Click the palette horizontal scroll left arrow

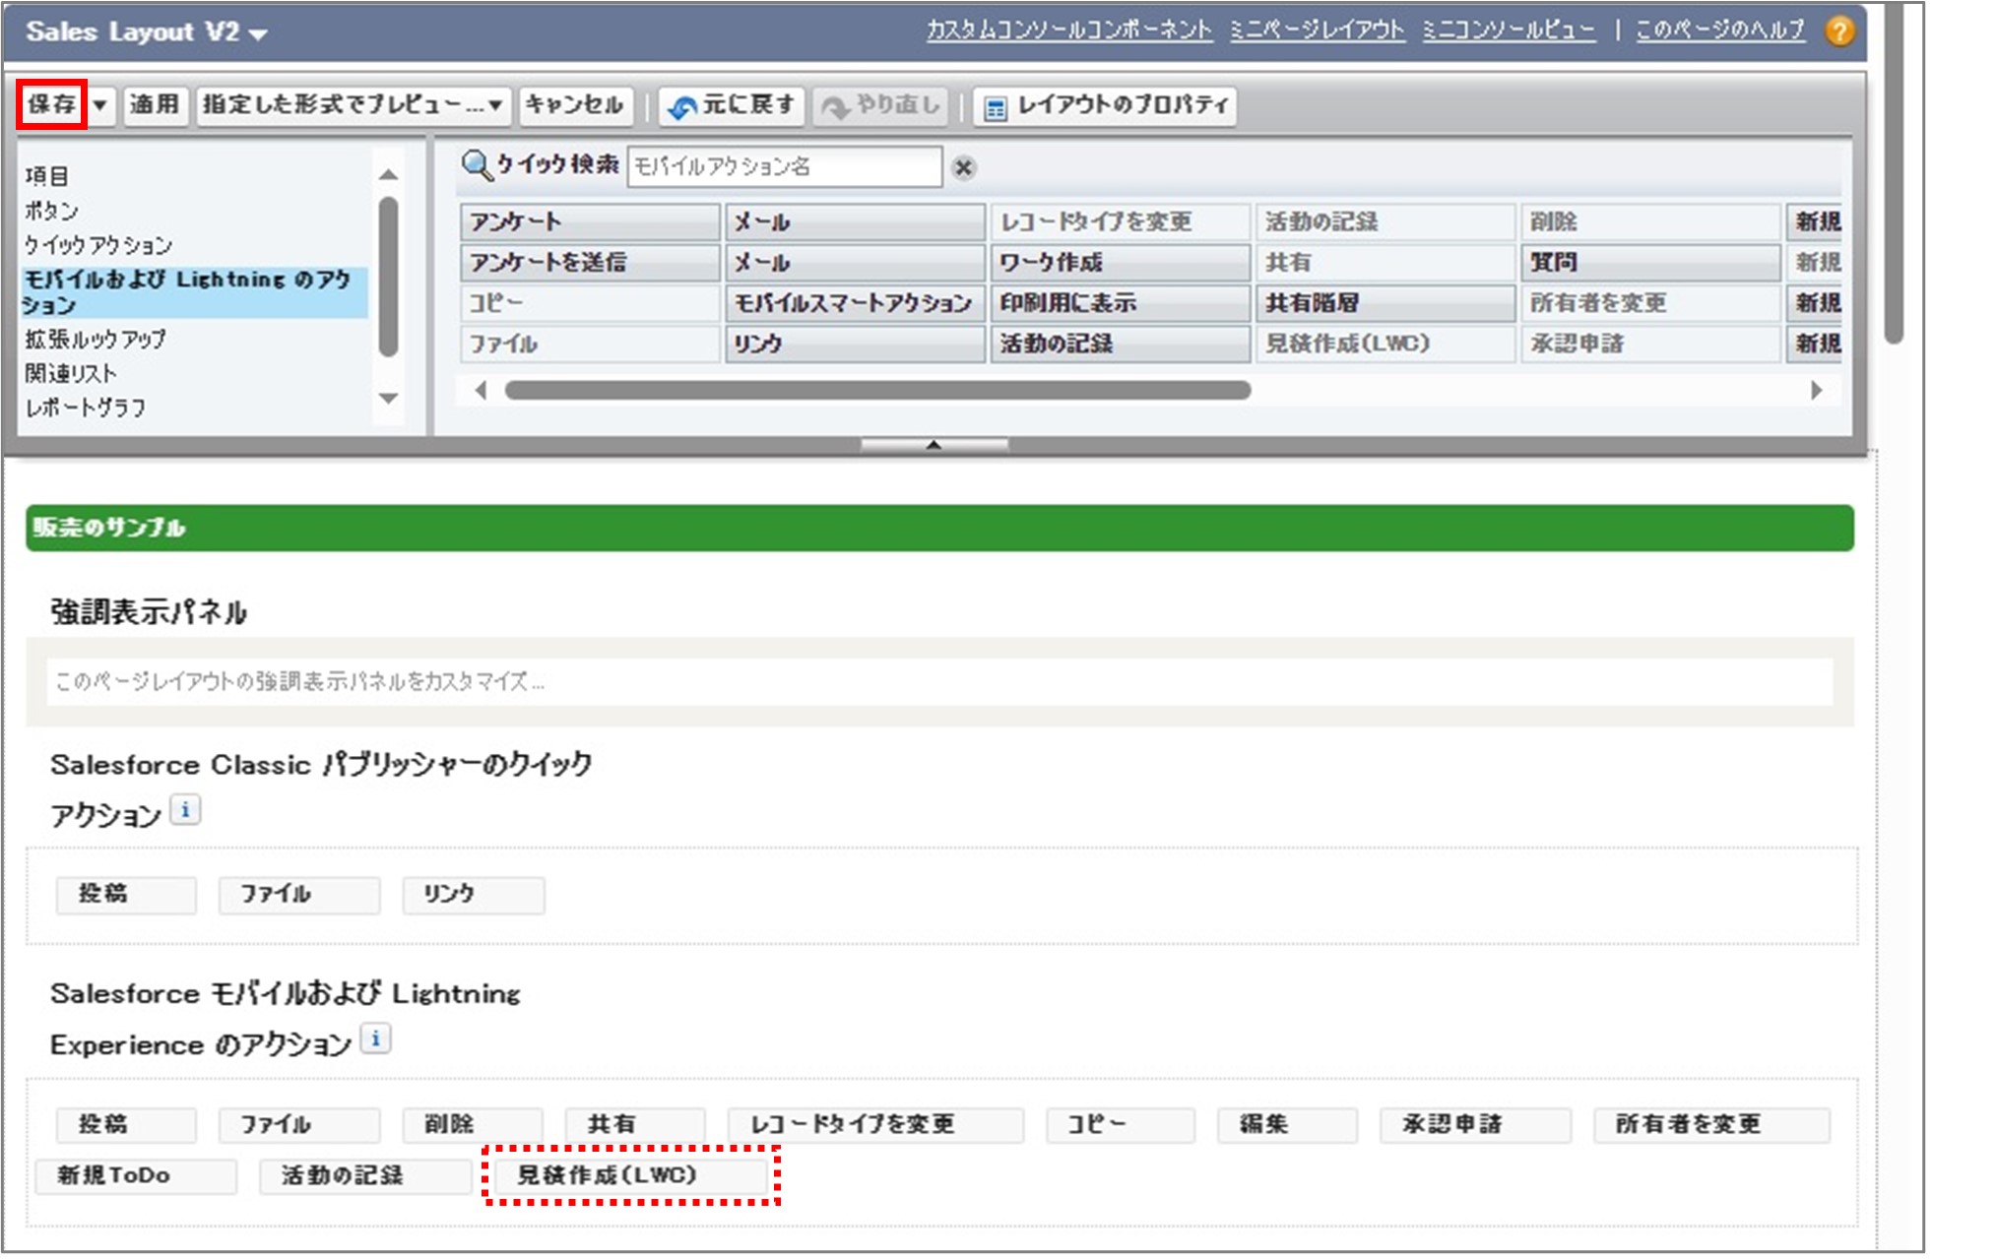[481, 390]
